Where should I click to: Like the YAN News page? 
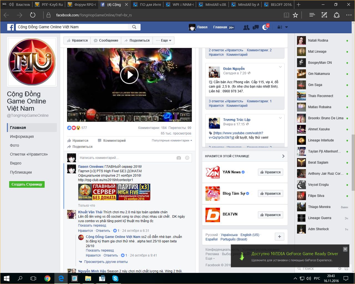pyautogui.click(x=270, y=172)
